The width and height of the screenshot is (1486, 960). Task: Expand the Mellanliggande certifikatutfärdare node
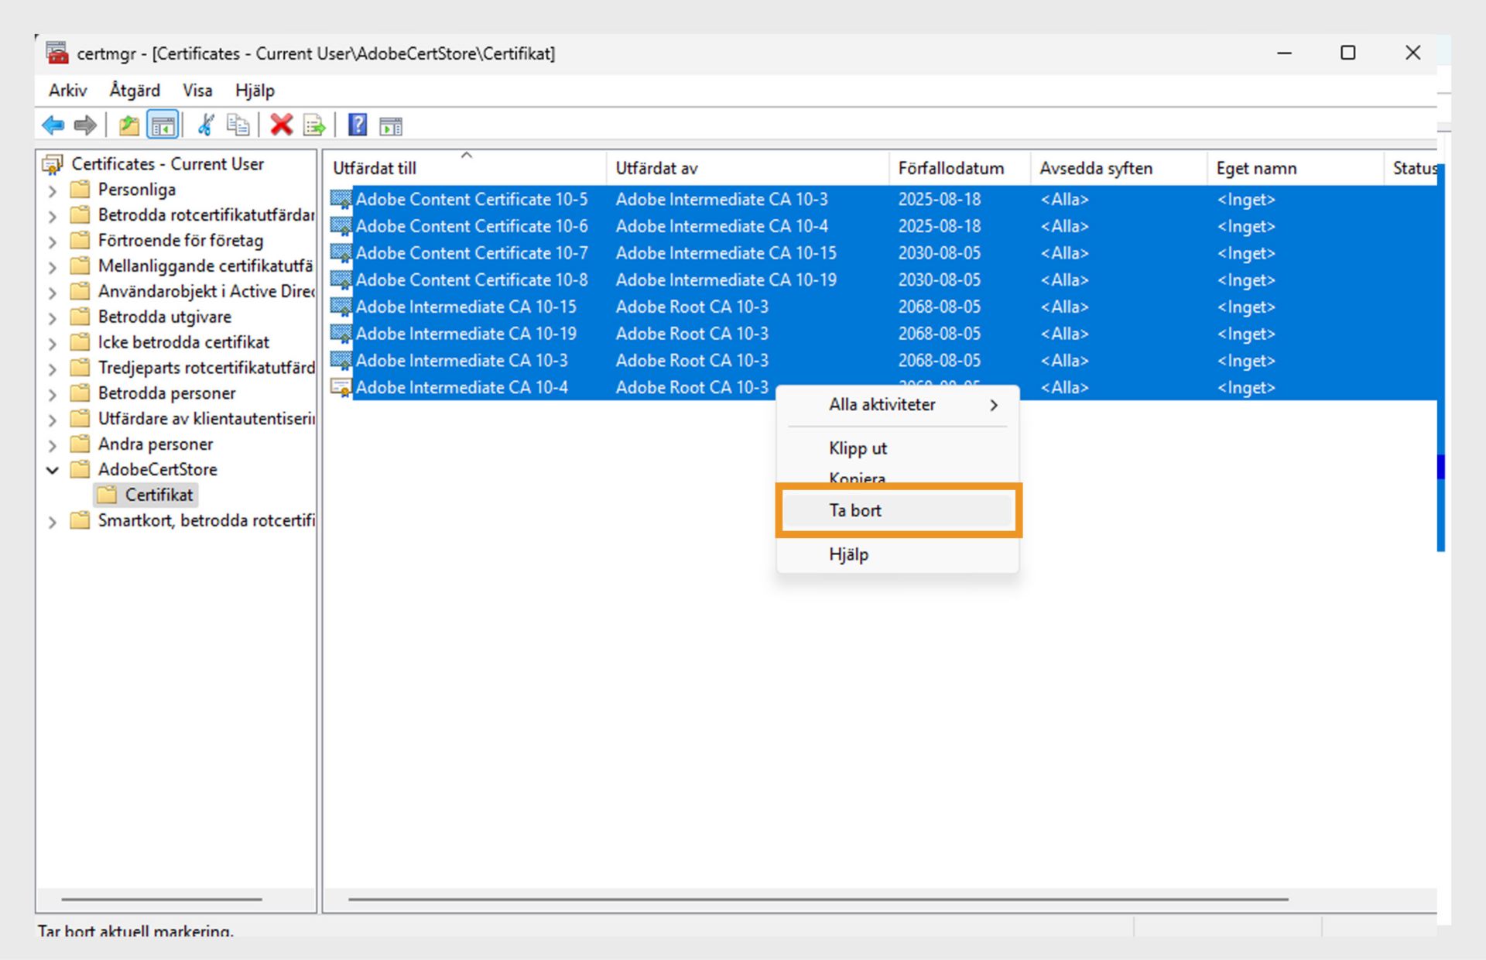[53, 267]
